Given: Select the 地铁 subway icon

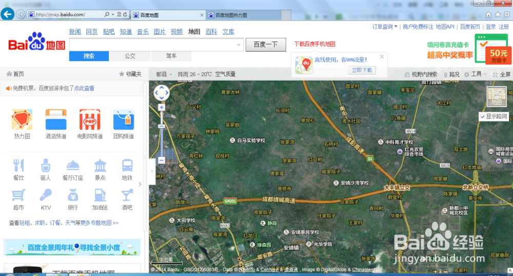Looking at the screenshot, I should (x=127, y=165).
